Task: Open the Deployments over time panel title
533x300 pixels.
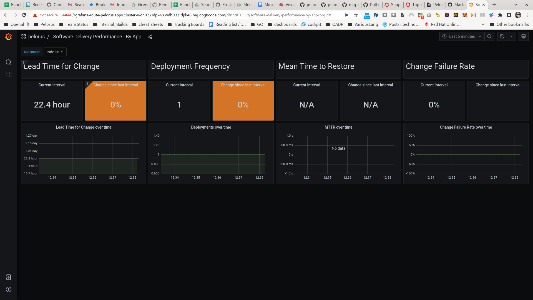Action: point(211,127)
